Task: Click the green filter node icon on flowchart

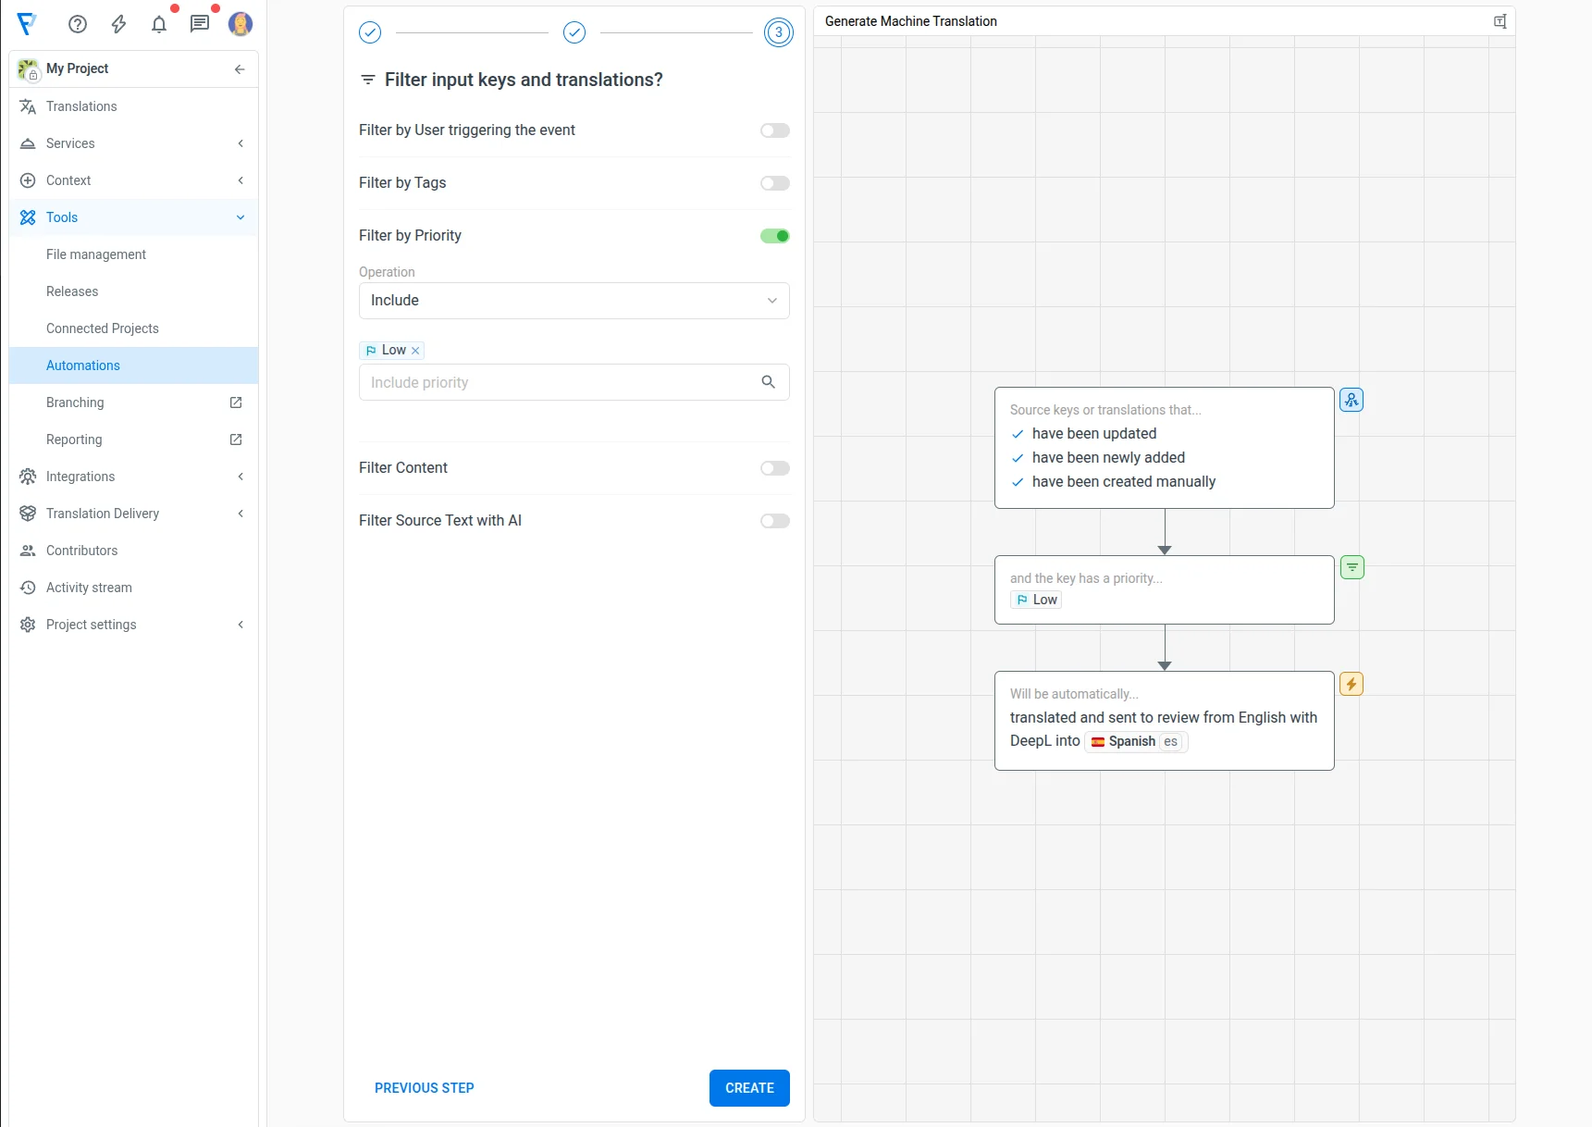Action: (1352, 567)
